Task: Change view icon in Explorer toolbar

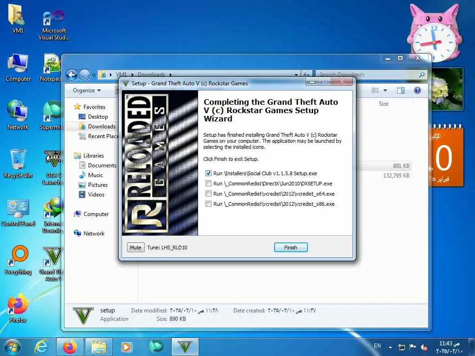Action: tap(375, 90)
